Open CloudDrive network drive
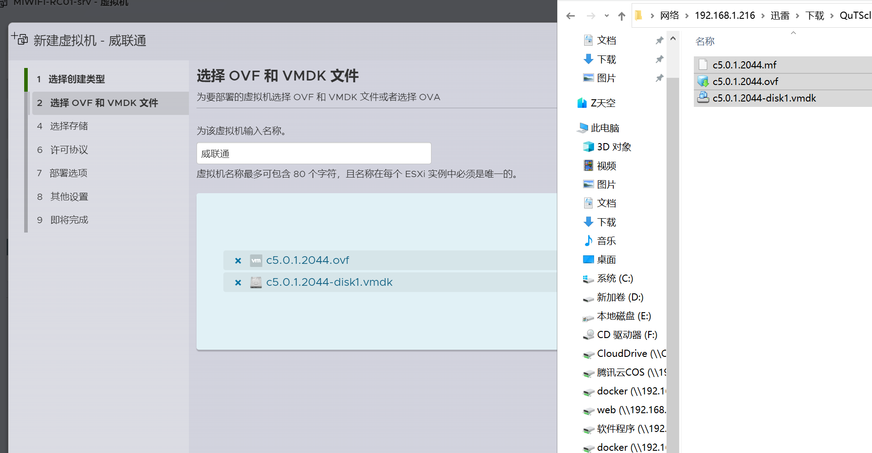This screenshot has width=872, height=453. (631, 353)
